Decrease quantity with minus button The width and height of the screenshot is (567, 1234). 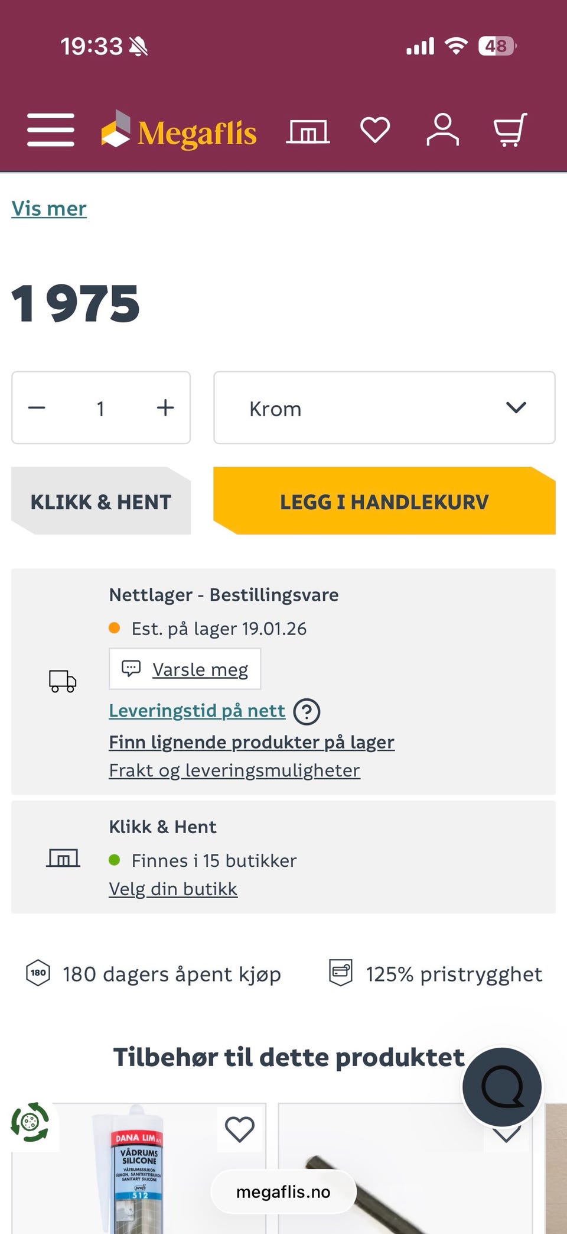37,408
